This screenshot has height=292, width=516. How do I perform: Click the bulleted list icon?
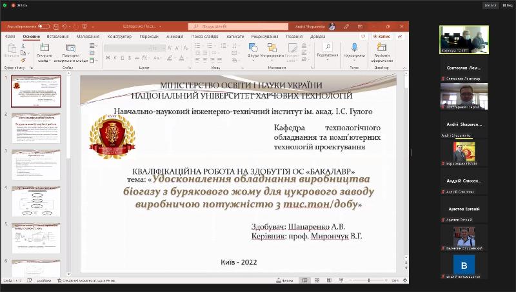(197, 46)
